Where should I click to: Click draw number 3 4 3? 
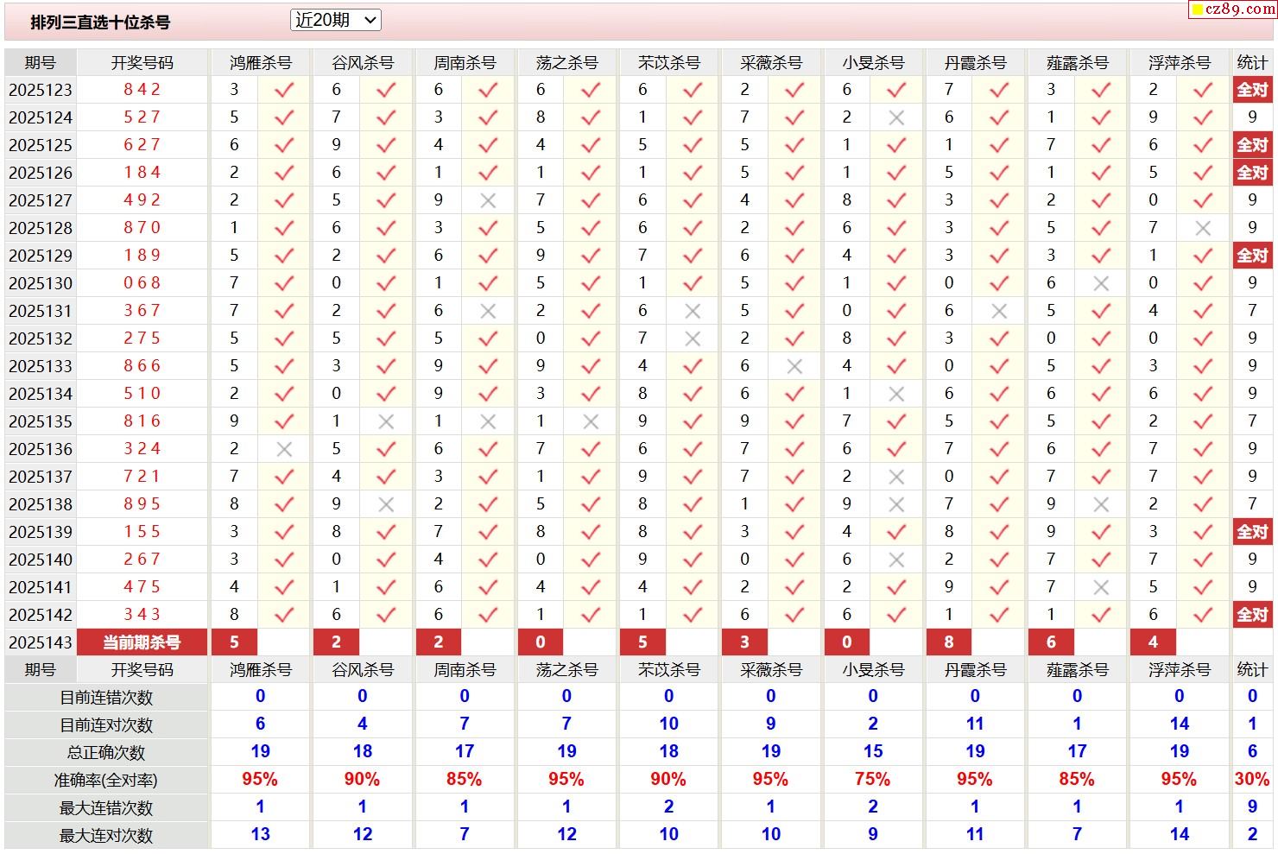pos(142,615)
